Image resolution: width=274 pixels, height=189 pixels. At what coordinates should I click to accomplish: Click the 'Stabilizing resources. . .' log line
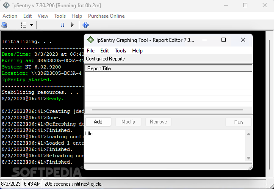point(40,92)
